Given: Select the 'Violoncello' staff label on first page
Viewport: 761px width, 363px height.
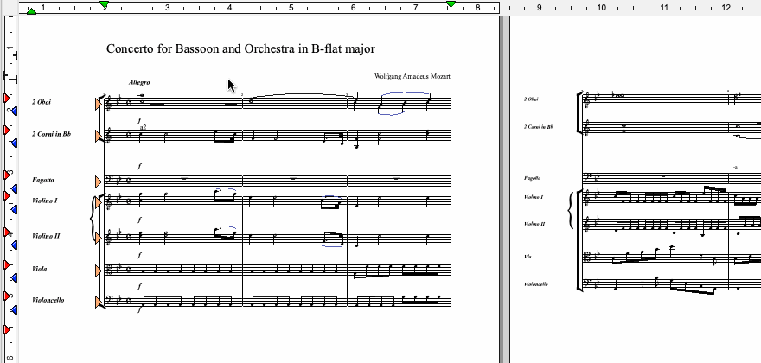Looking at the screenshot, I should point(51,300).
